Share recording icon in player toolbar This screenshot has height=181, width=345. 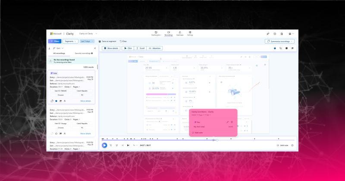(x=292, y=48)
